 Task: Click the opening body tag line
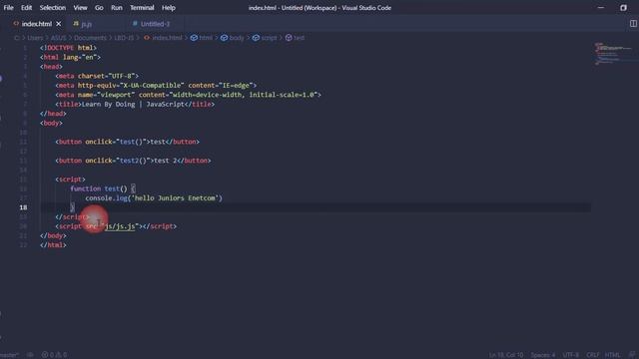[51, 123]
